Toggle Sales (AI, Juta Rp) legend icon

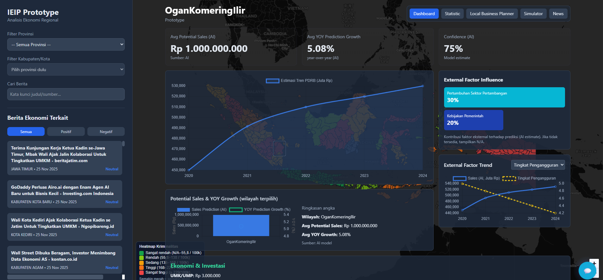pyautogui.click(x=459, y=178)
